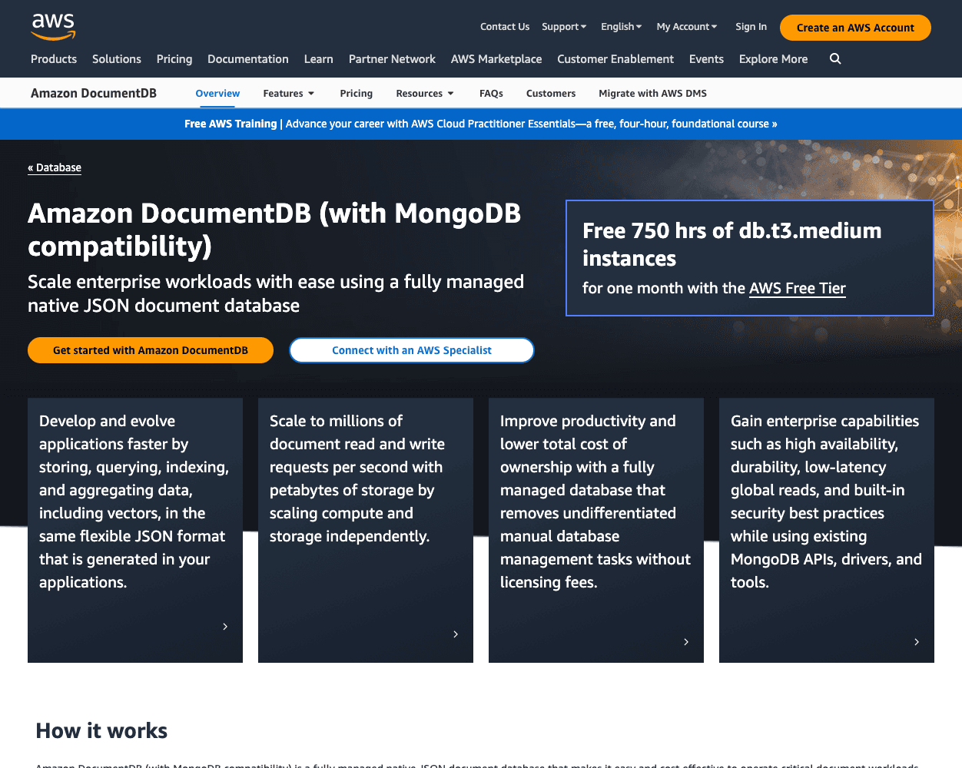Viewport: 962px width, 768px height.
Task: Click Get started with Amazon DocumentDB
Action: click(151, 350)
